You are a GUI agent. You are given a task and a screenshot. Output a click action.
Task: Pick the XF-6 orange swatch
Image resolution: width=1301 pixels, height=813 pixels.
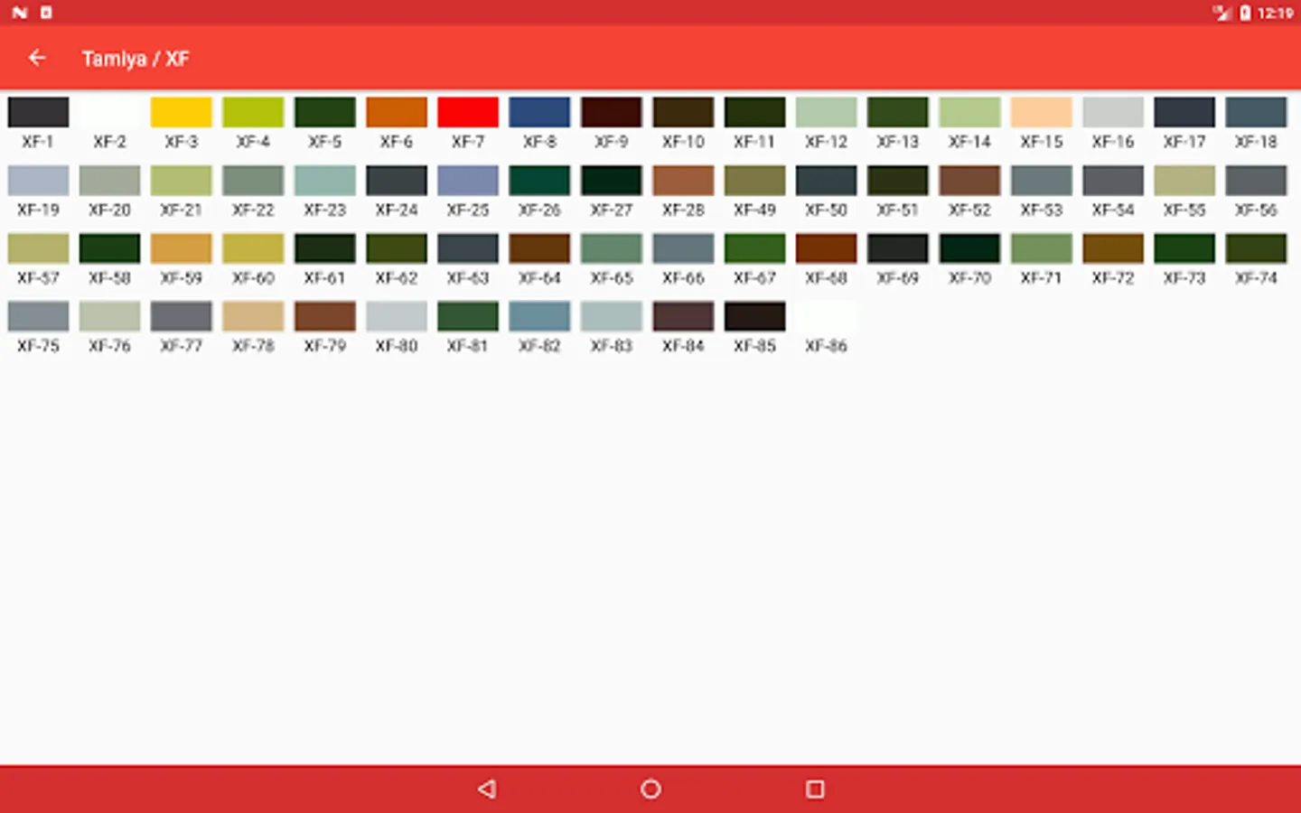[x=397, y=112]
